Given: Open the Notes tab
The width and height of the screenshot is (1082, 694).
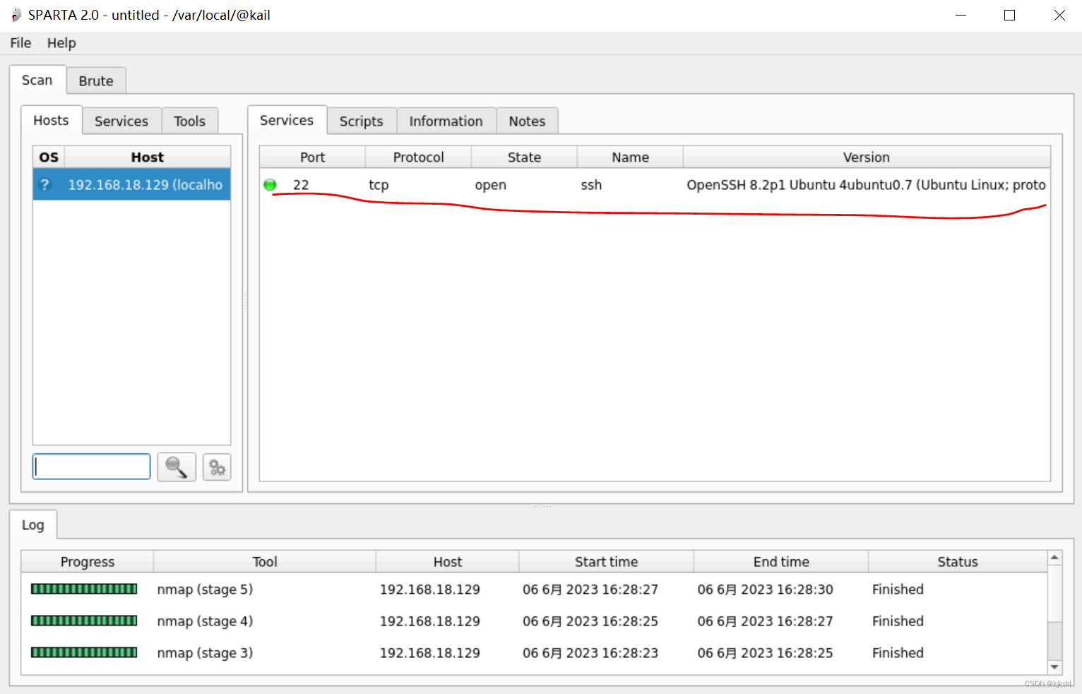Looking at the screenshot, I should tap(528, 121).
